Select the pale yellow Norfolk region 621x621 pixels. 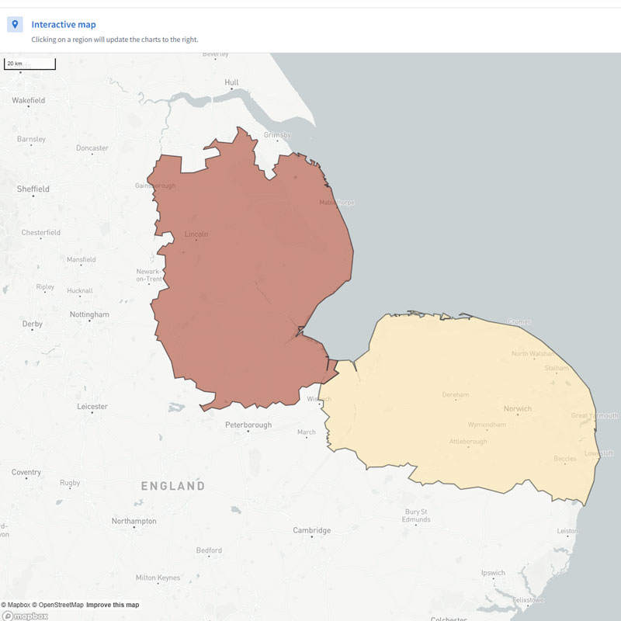click(x=466, y=404)
